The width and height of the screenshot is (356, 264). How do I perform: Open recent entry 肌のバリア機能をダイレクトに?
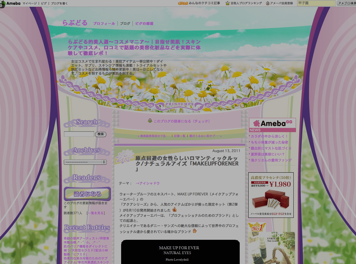click(86, 250)
